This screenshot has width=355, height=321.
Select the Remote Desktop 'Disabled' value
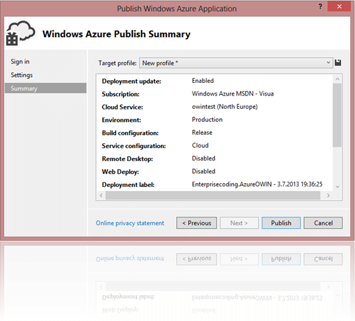pos(203,159)
